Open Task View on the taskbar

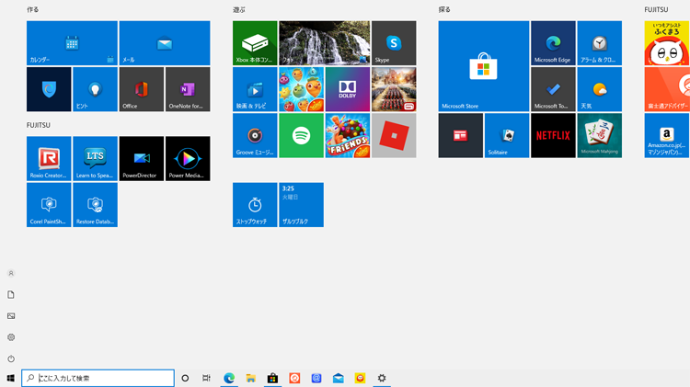[x=206, y=378]
